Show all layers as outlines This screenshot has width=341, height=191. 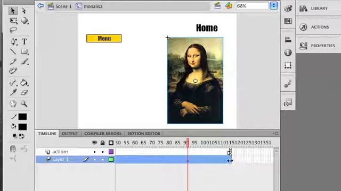click(111, 143)
